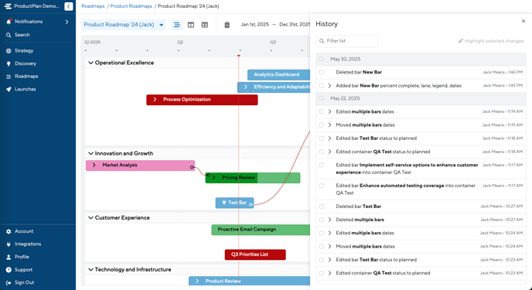Image resolution: width=532 pixels, height=290 pixels.
Task: Click the red today marker on timeline
Action: (x=239, y=55)
